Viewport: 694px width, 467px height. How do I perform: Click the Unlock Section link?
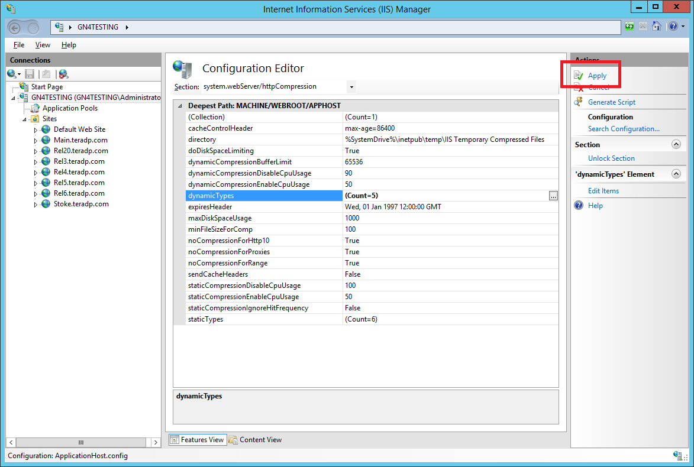(611, 158)
